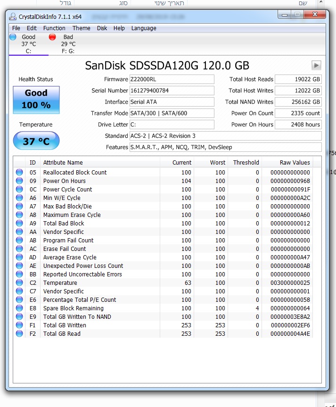Click raw value 003000000025 of Temperature
This screenshot has width=336, height=407.
[290, 282]
